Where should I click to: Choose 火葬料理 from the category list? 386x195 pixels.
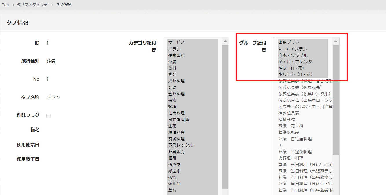coord(176,81)
